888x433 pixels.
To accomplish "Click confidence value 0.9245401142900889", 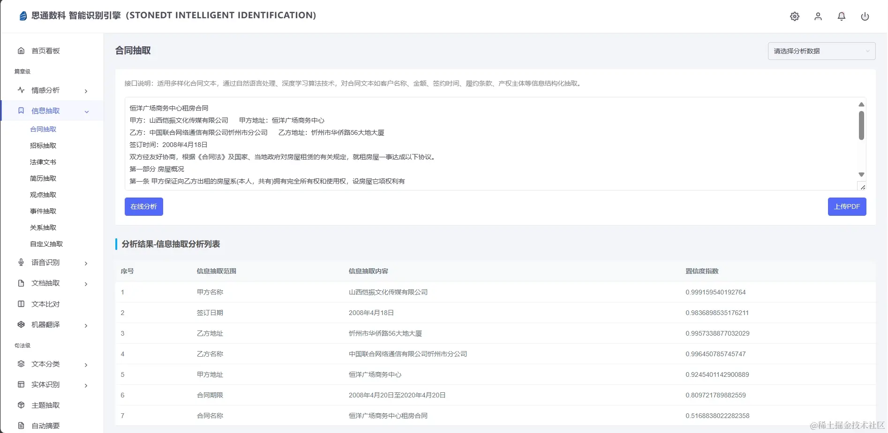I will click(x=717, y=374).
